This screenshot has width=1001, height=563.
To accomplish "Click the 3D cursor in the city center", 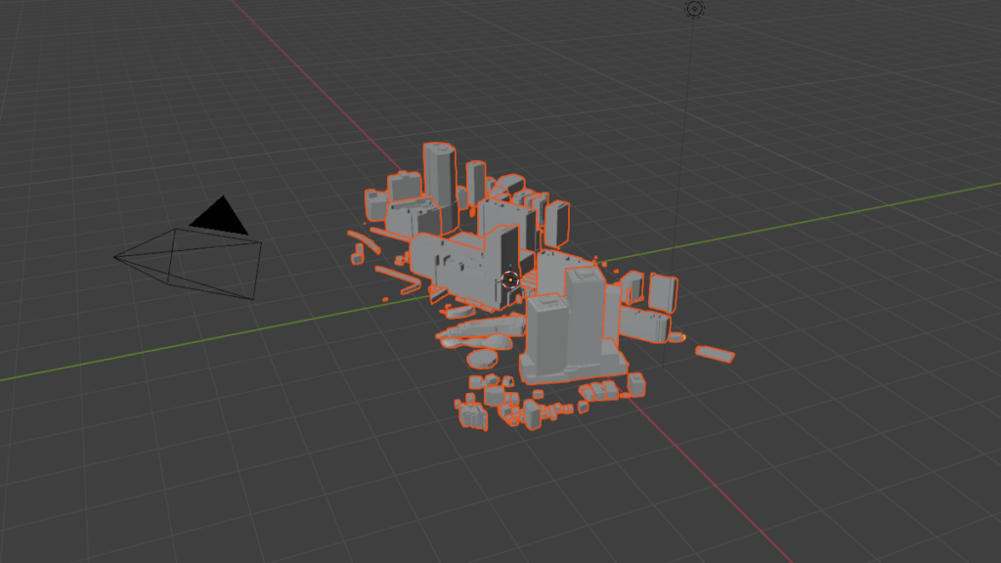I will [509, 280].
